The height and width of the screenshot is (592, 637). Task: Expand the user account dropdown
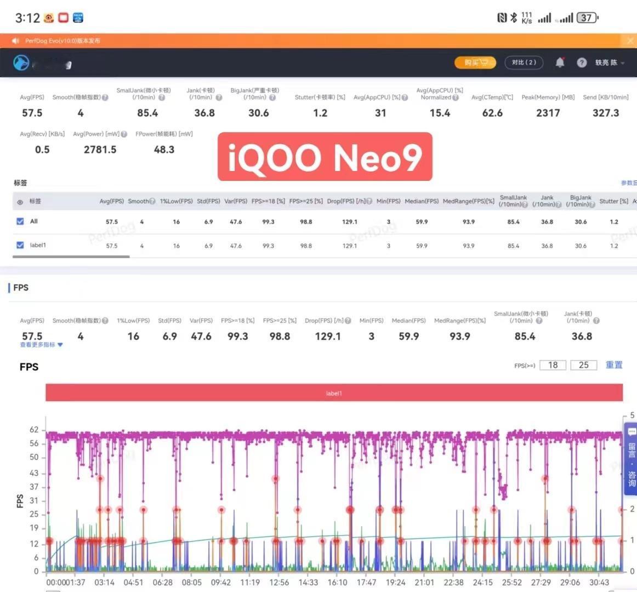point(610,62)
